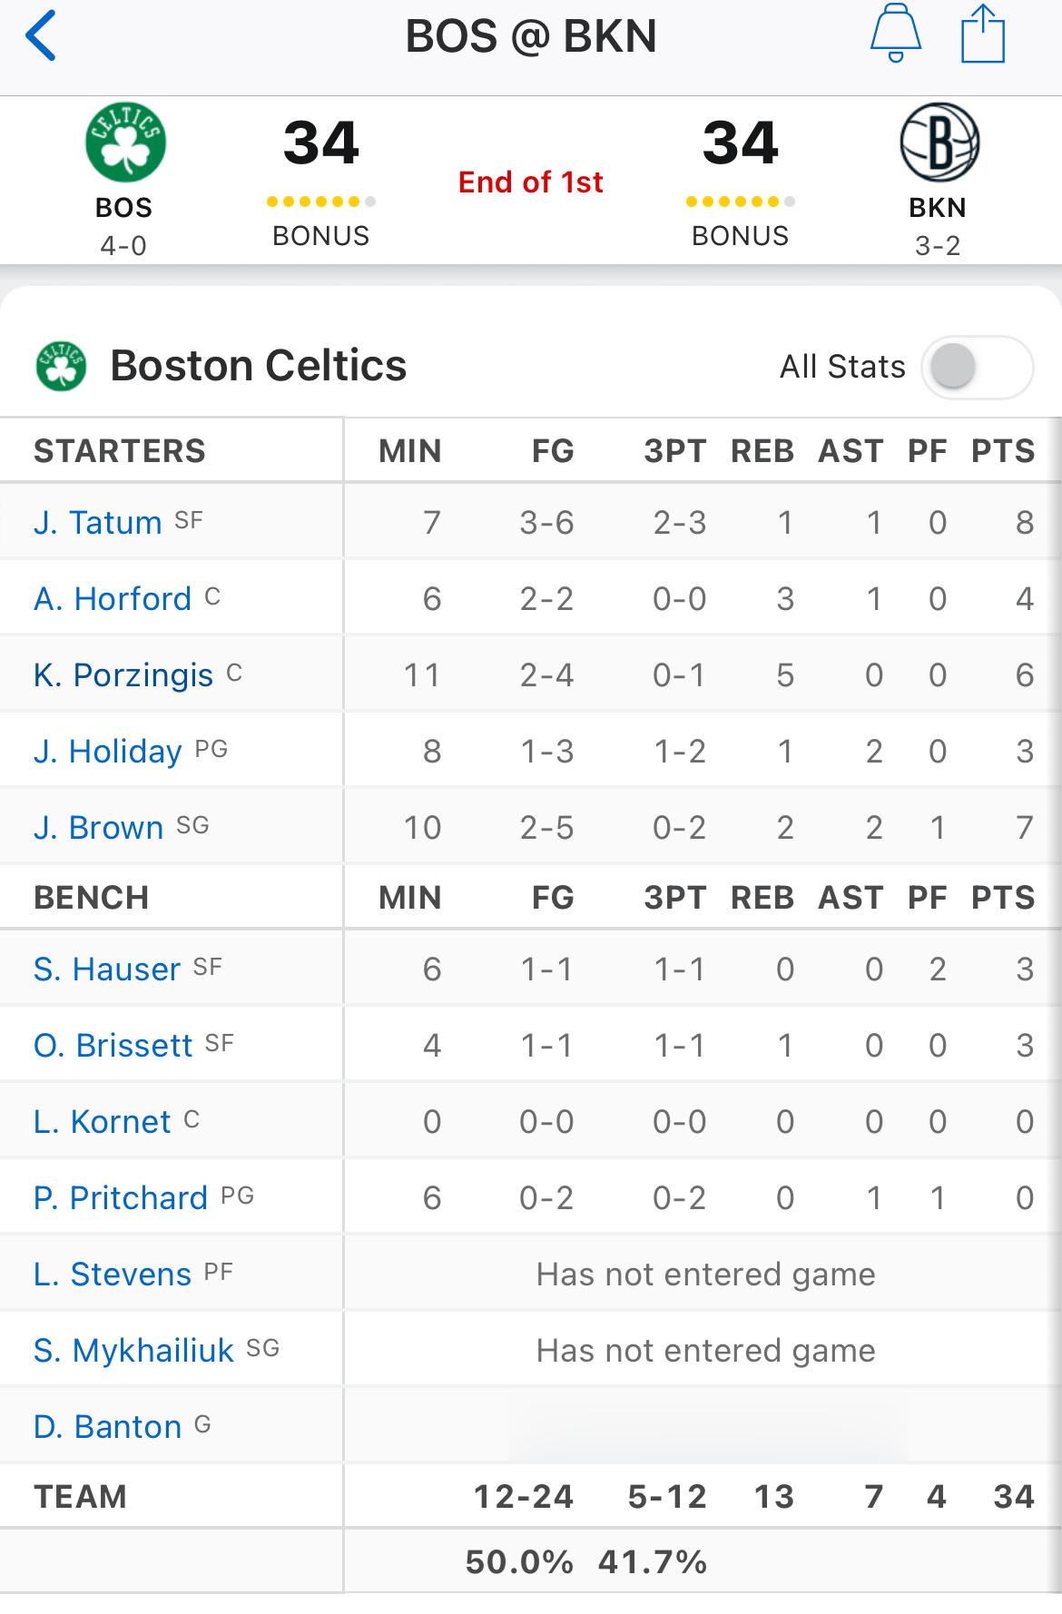The image size is (1062, 1614).
Task: Tap the Celtics logo above BOS
Action: [125, 143]
